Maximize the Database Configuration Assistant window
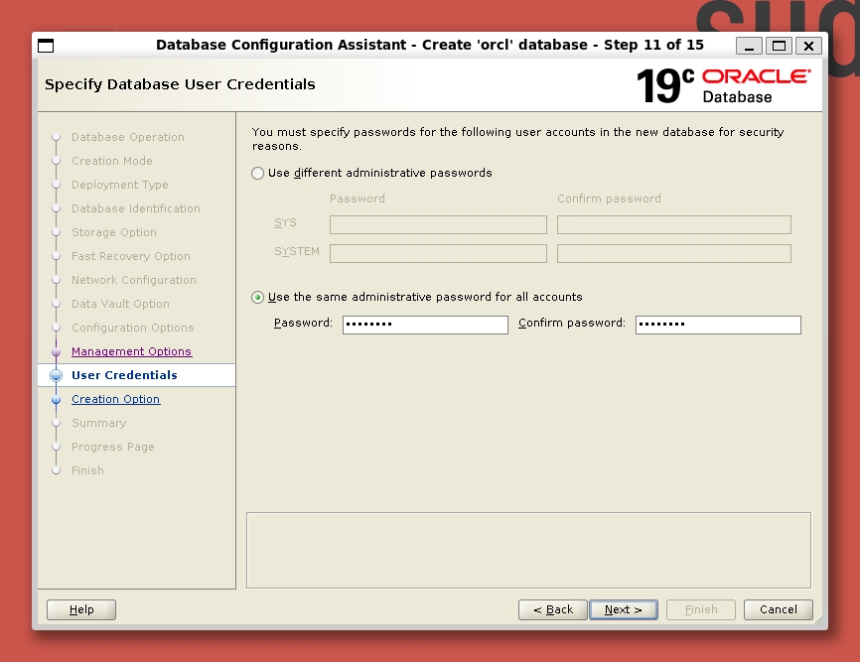The width and height of the screenshot is (860, 662). pos(780,46)
